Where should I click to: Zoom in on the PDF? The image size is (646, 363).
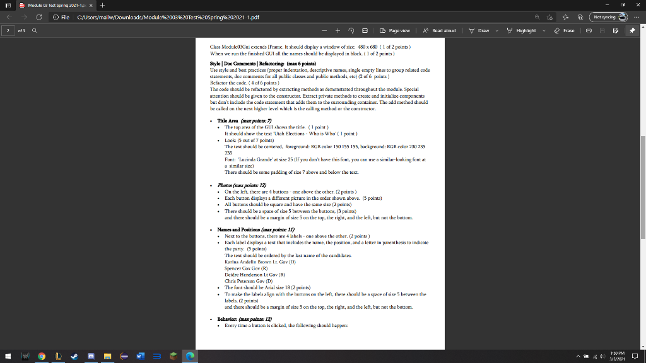point(338,30)
